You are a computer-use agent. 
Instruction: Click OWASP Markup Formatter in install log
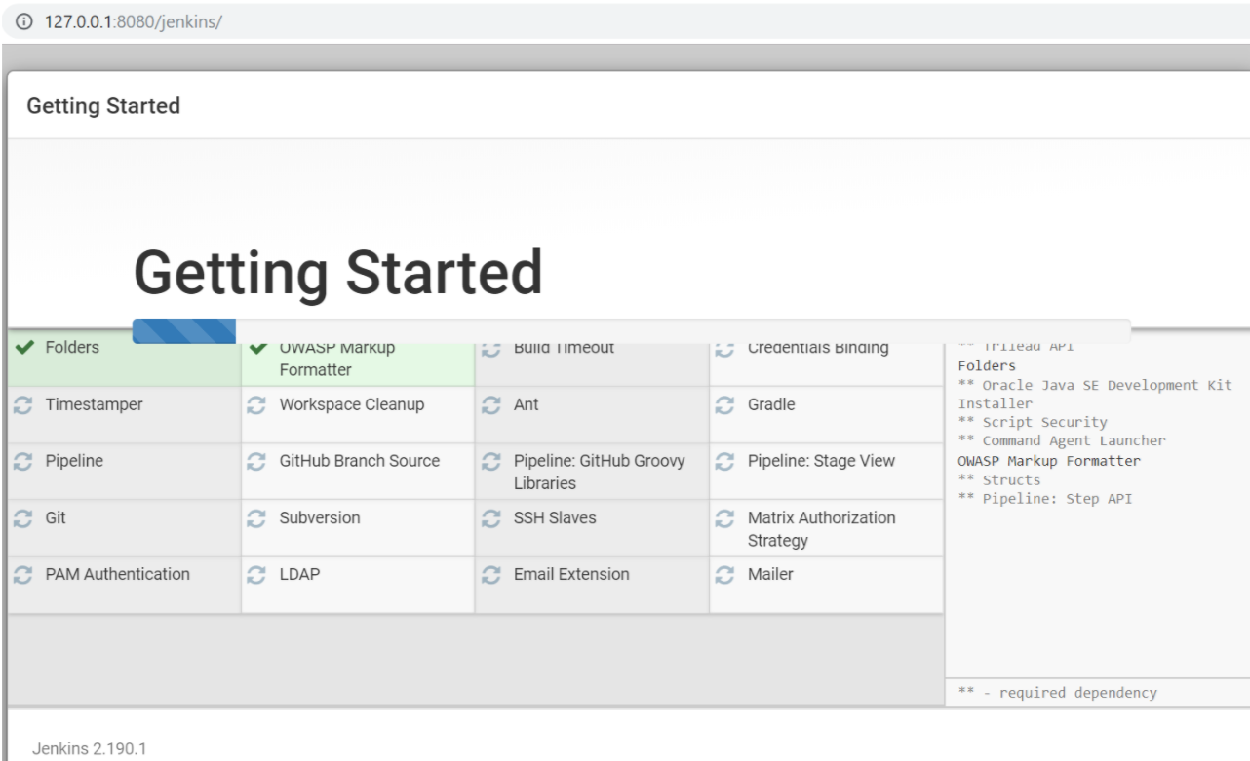click(1049, 460)
